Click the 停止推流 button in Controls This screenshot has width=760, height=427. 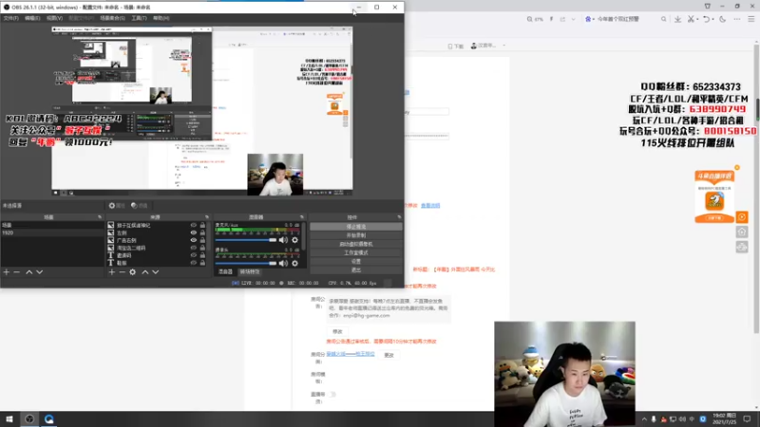point(356,227)
